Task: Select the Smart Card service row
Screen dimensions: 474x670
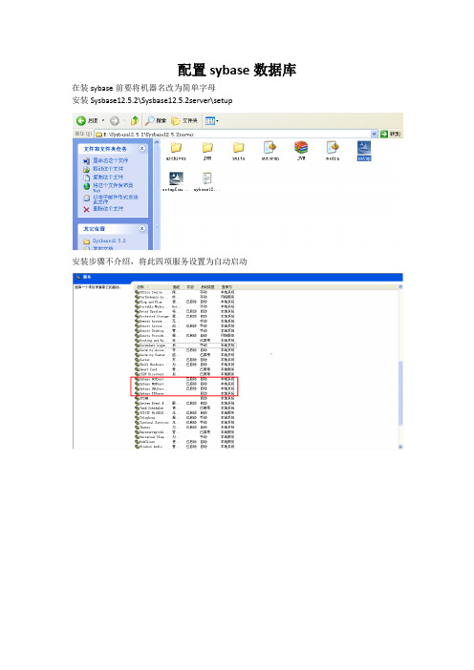Action: (184, 369)
